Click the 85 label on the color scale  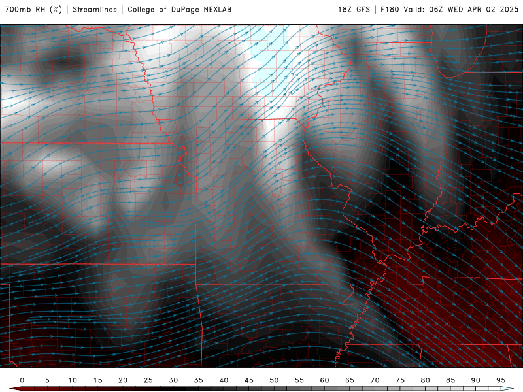450,380
